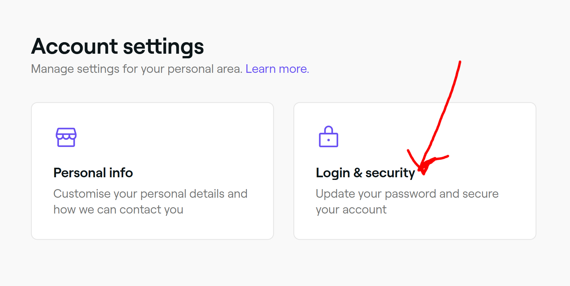Click the padlock icon in Login & security card
The height and width of the screenshot is (286, 570).
click(329, 136)
